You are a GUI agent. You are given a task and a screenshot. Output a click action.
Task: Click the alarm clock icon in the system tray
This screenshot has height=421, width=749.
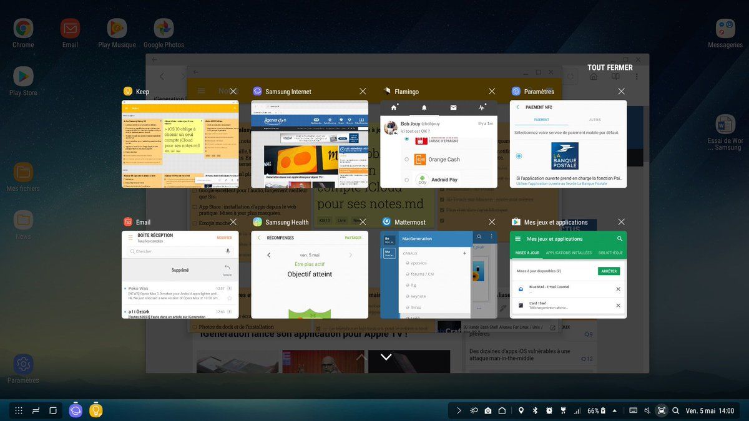pos(549,410)
